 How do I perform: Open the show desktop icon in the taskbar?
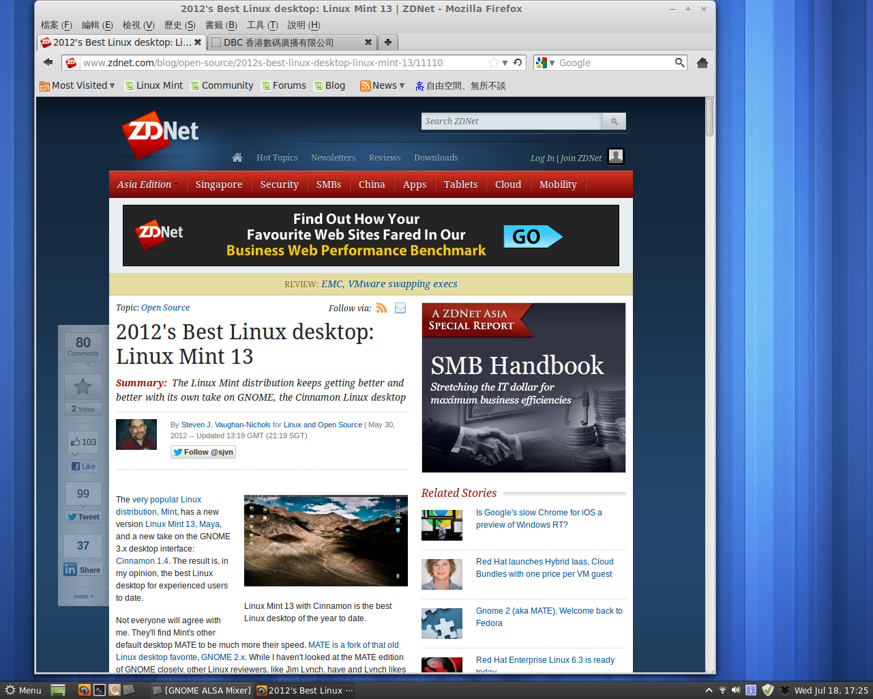click(x=58, y=690)
